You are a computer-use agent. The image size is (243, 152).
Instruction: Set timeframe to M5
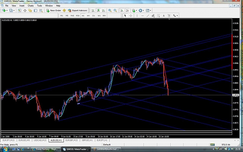(67, 16)
